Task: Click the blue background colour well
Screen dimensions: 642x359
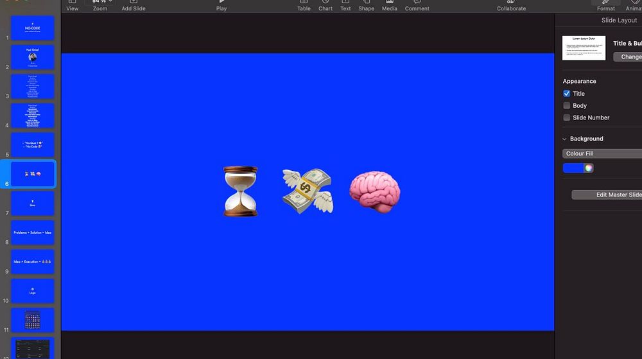Action: pos(573,168)
